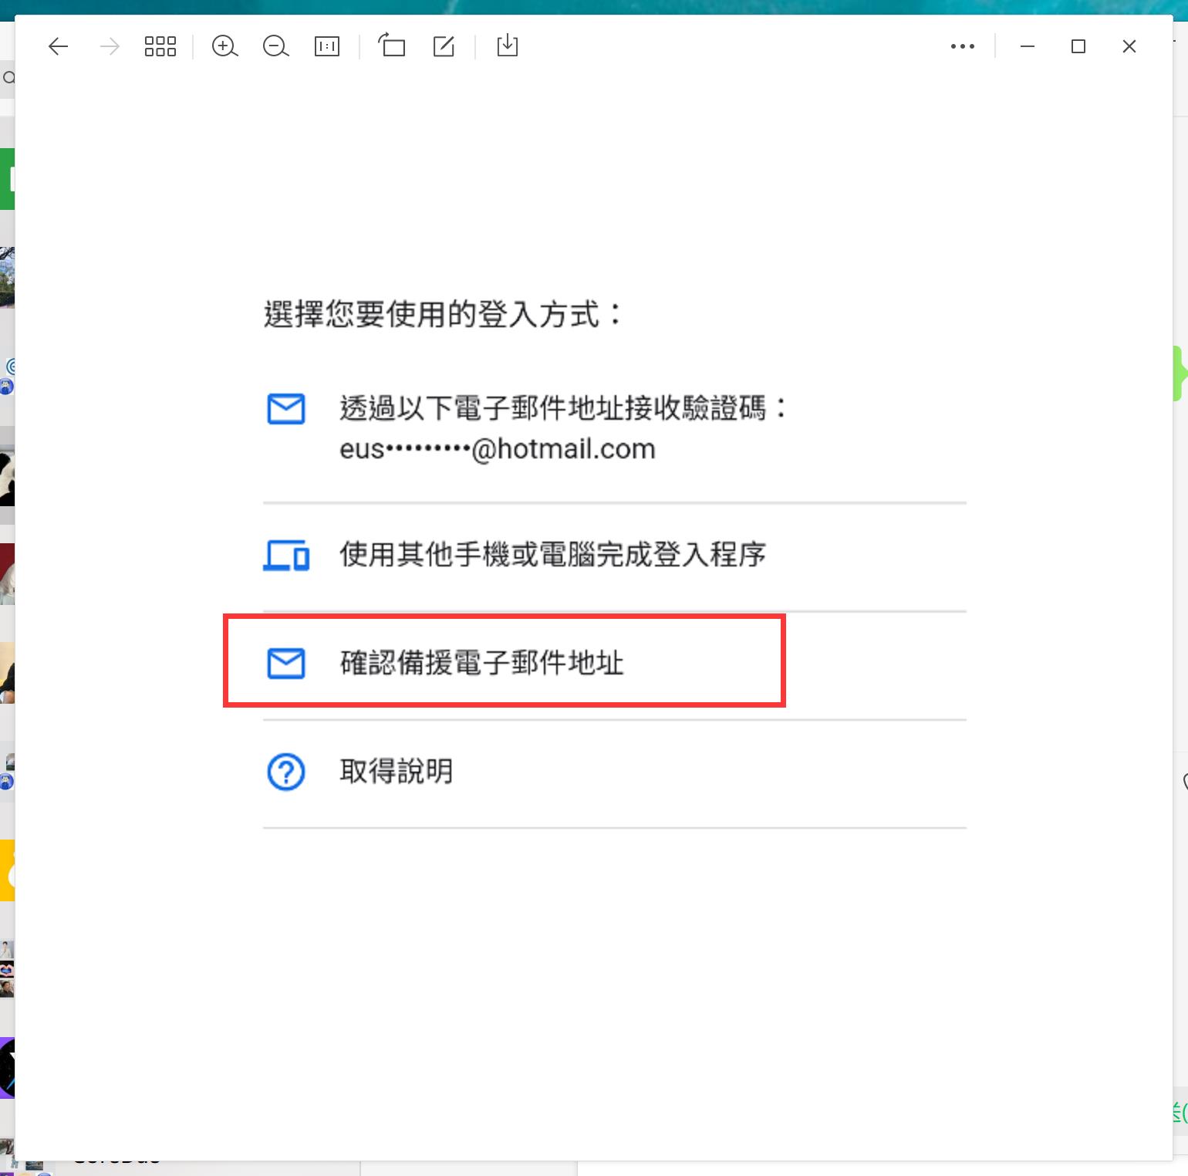The height and width of the screenshot is (1176, 1188).
Task: Click the blue question mark help icon
Action: pos(286,772)
